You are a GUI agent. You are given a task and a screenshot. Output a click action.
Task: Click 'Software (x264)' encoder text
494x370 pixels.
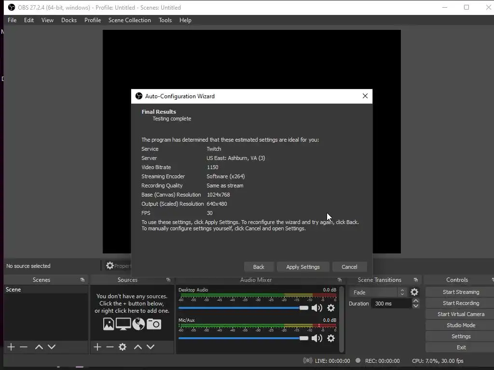pyautogui.click(x=226, y=176)
